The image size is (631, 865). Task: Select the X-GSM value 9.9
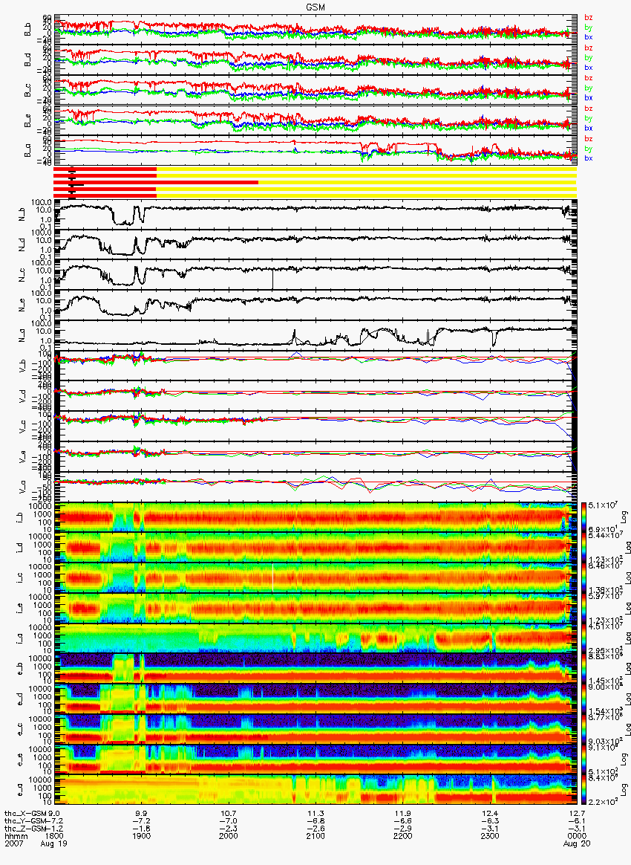coord(142,814)
